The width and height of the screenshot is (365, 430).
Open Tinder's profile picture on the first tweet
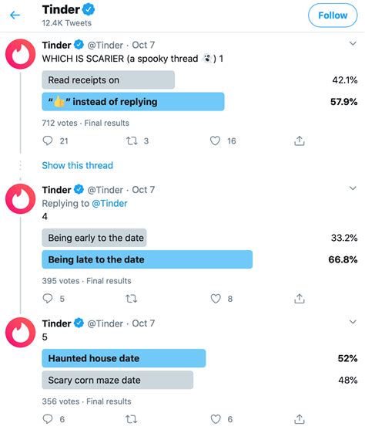[x=21, y=54]
